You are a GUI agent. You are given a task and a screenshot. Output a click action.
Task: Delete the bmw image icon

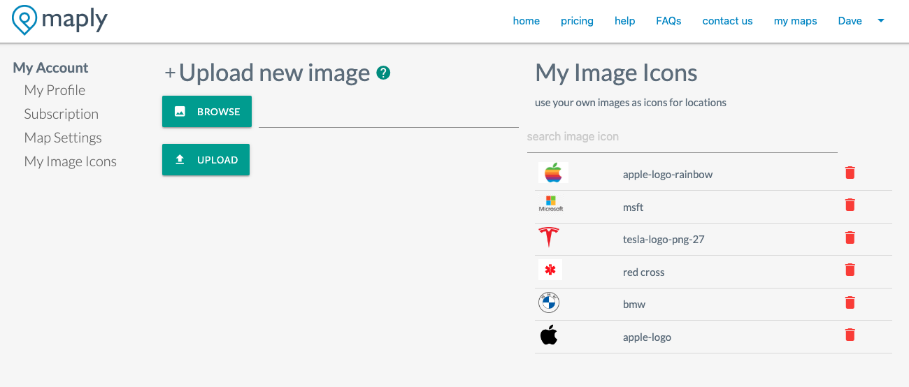point(850,302)
